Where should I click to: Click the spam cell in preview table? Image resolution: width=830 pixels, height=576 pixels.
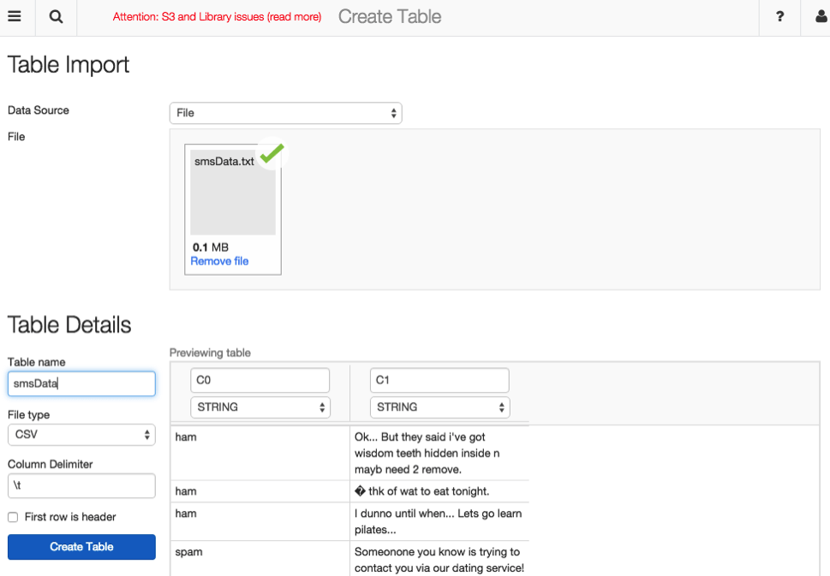189,552
